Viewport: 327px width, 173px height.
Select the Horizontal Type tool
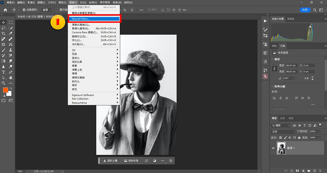(x=4, y=72)
